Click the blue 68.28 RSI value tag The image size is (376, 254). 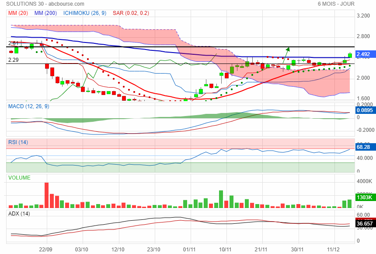tap(365, 147)
